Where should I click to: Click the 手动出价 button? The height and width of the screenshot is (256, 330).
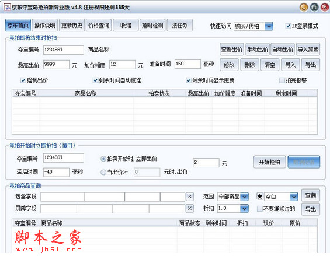[258, 50]
